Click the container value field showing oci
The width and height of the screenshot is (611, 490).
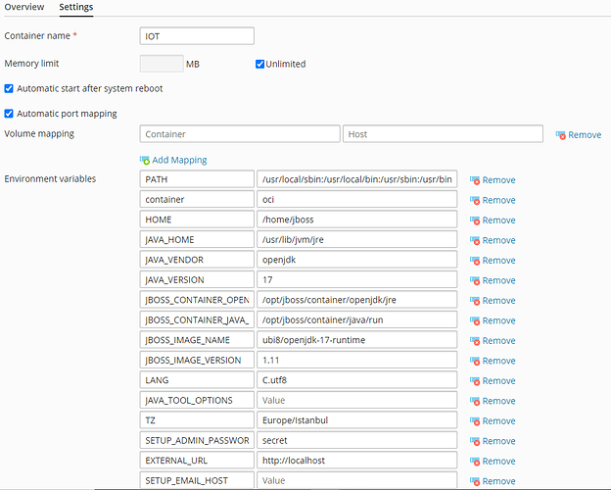[x=357, y=199]
